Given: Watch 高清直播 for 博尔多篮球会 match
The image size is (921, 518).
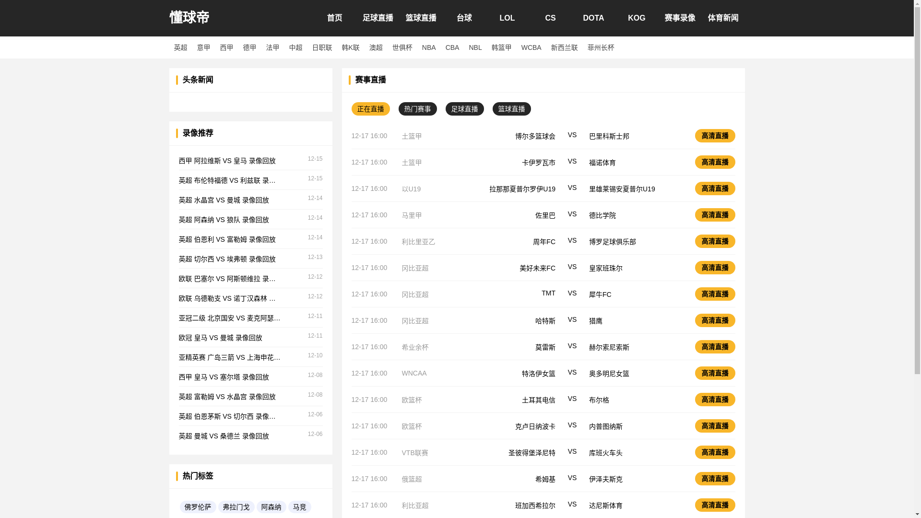Looking at the screenshot, I should pyautogui.click(x=715, y=136).
